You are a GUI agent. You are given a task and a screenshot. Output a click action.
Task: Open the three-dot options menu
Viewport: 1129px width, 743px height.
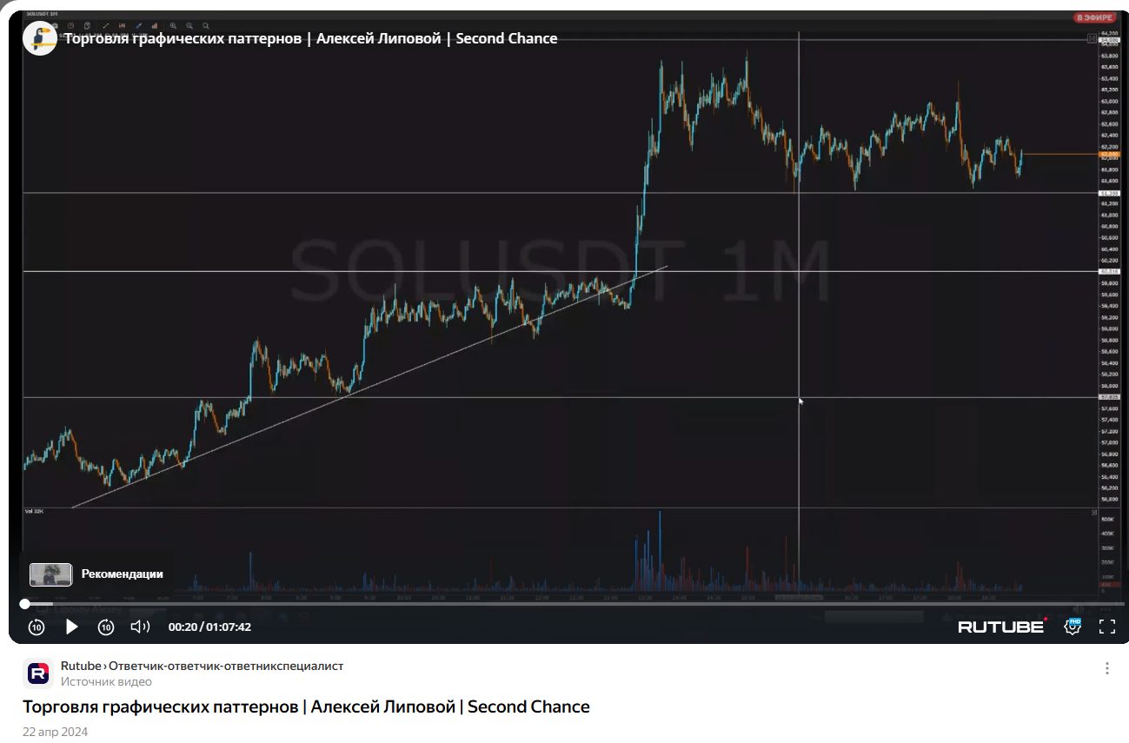1107,668
